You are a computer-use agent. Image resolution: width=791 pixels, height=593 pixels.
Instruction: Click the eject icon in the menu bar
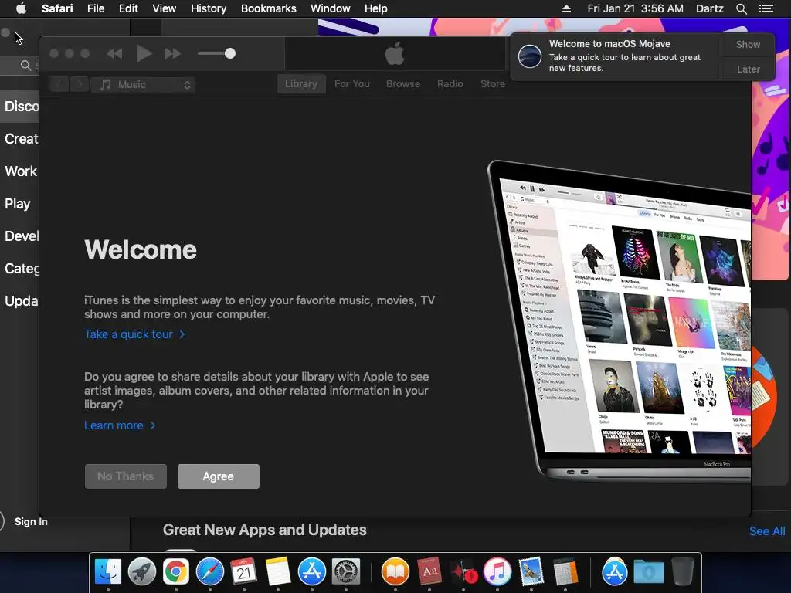[566, 8]
